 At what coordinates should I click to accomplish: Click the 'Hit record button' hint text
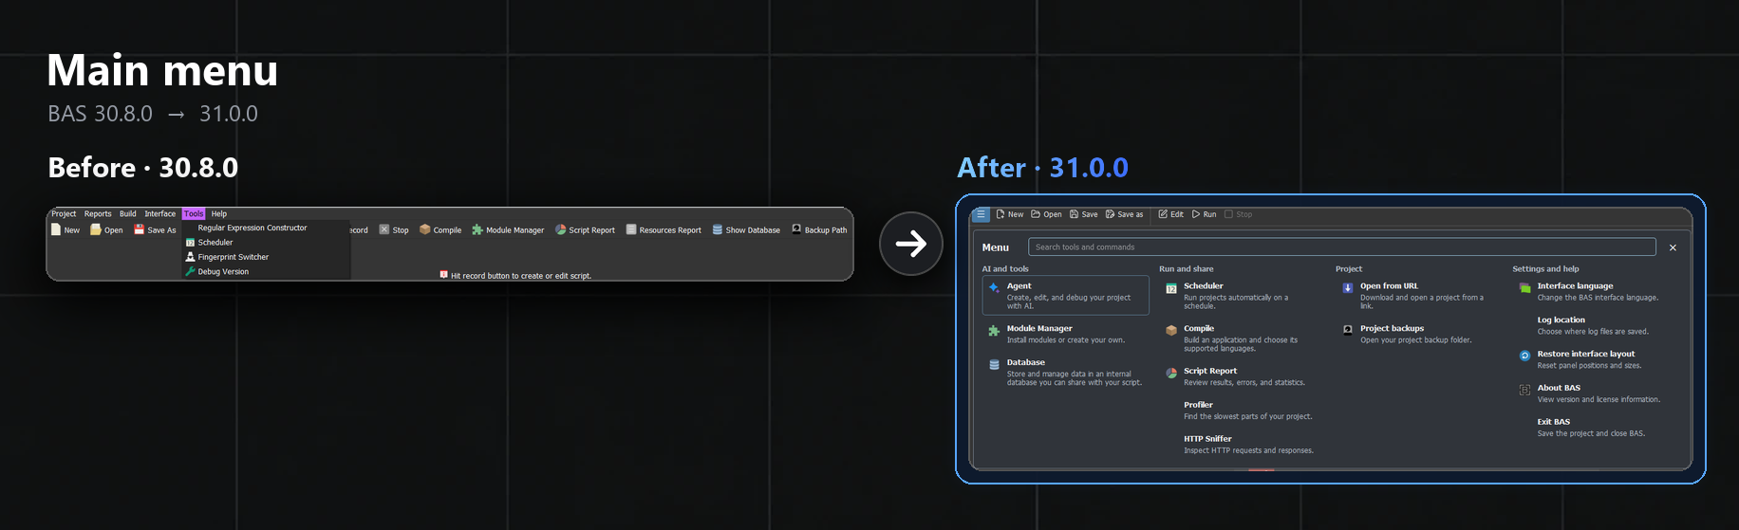click(520, 276)
